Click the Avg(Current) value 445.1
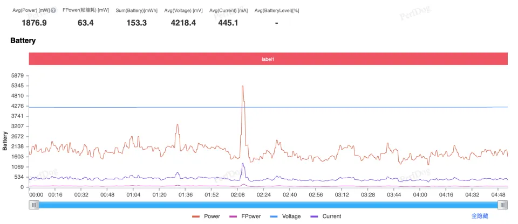Screen dimensions: 518x224 click(x=228, y=23)
